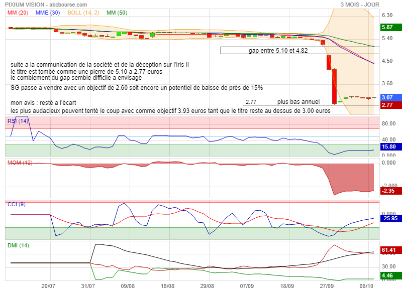Click the red 2.77 price badge
This screenshot has width=402, height=291.
click(x=391, y=105)
